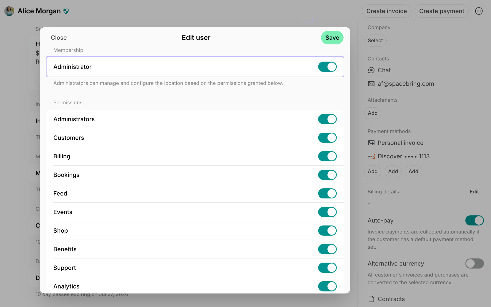Toggle the Analytics permission
The height and width of the screenshot is (307, 491).
[327, 286]
